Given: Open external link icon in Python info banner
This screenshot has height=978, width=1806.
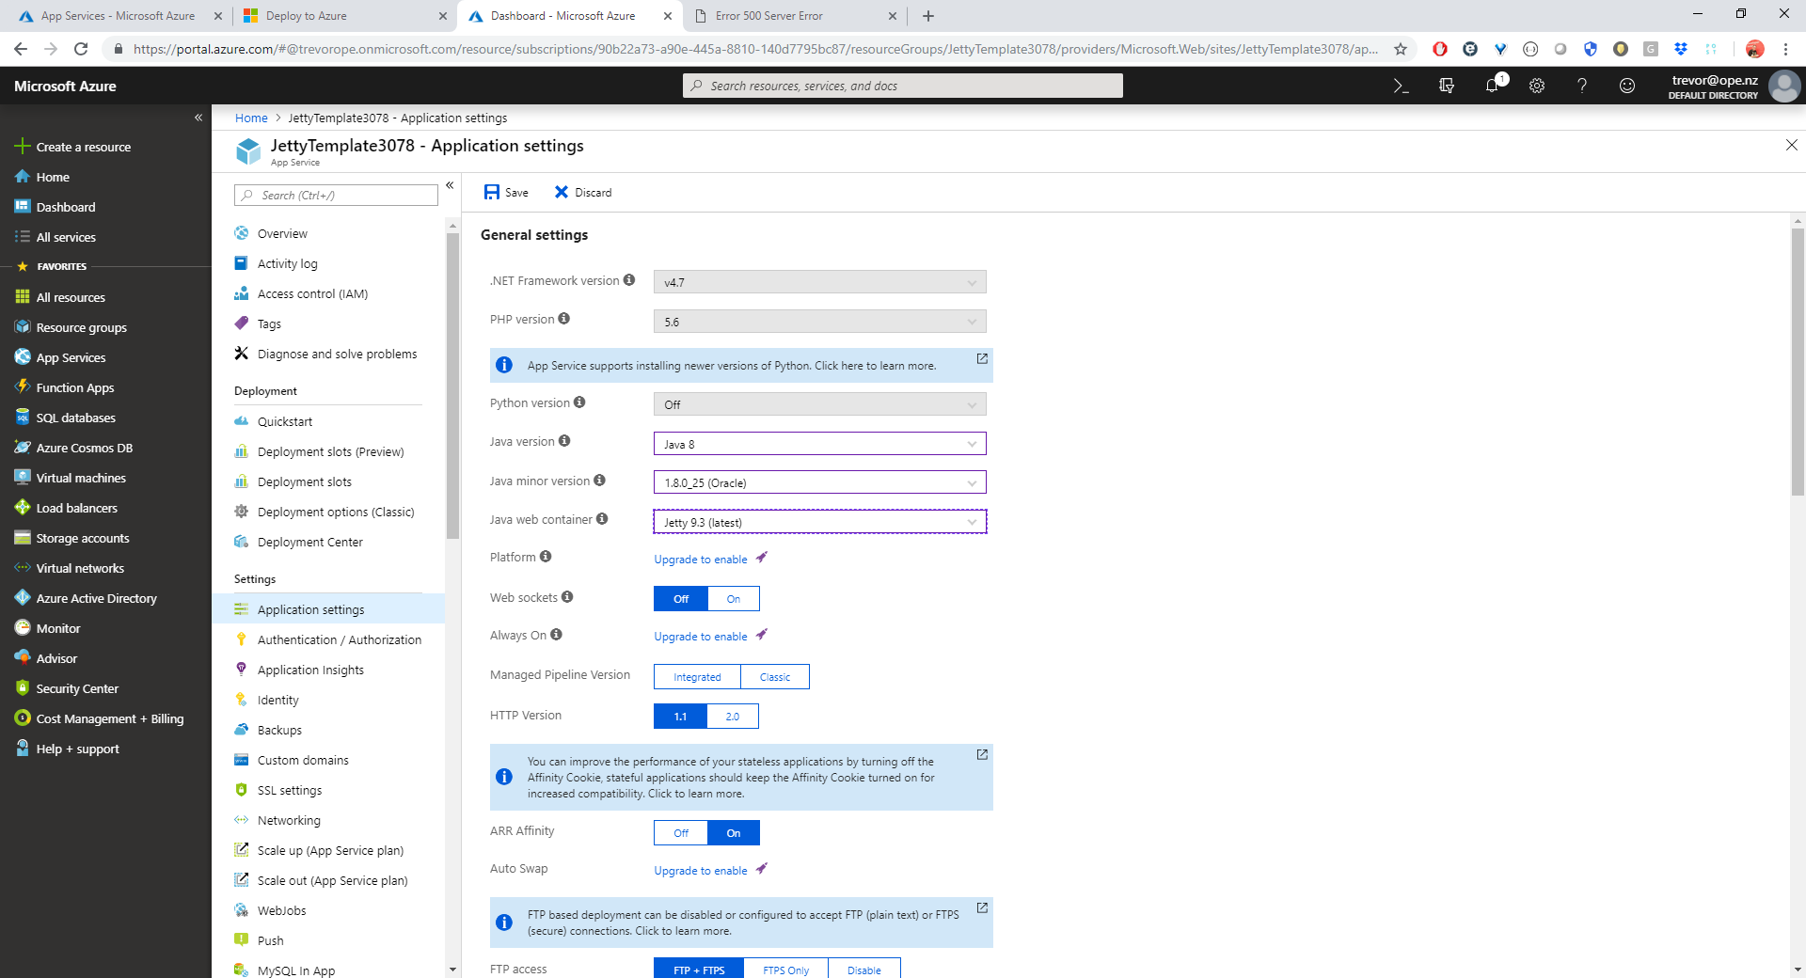Looking at the screenshot, I should 982,359.
